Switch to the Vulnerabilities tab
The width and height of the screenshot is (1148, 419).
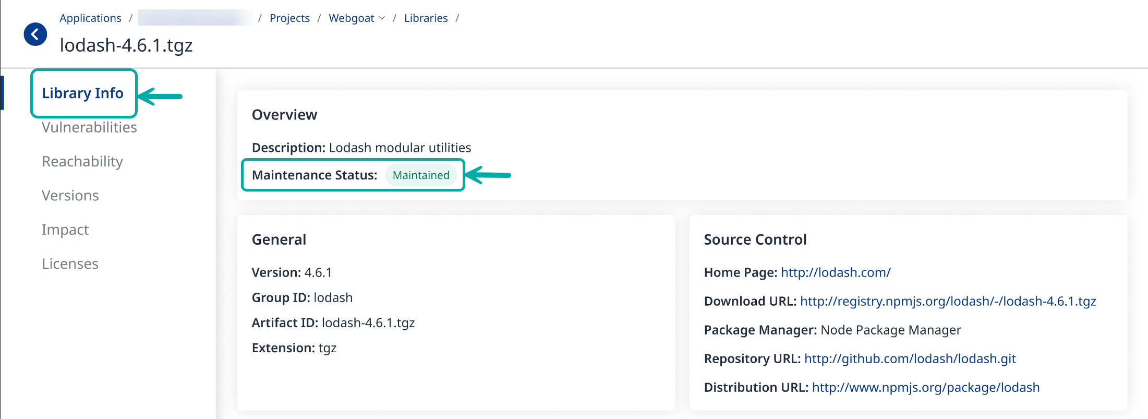89,128
